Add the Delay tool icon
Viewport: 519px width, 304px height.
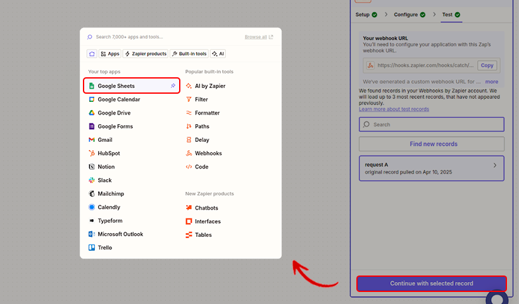[189, 140]
